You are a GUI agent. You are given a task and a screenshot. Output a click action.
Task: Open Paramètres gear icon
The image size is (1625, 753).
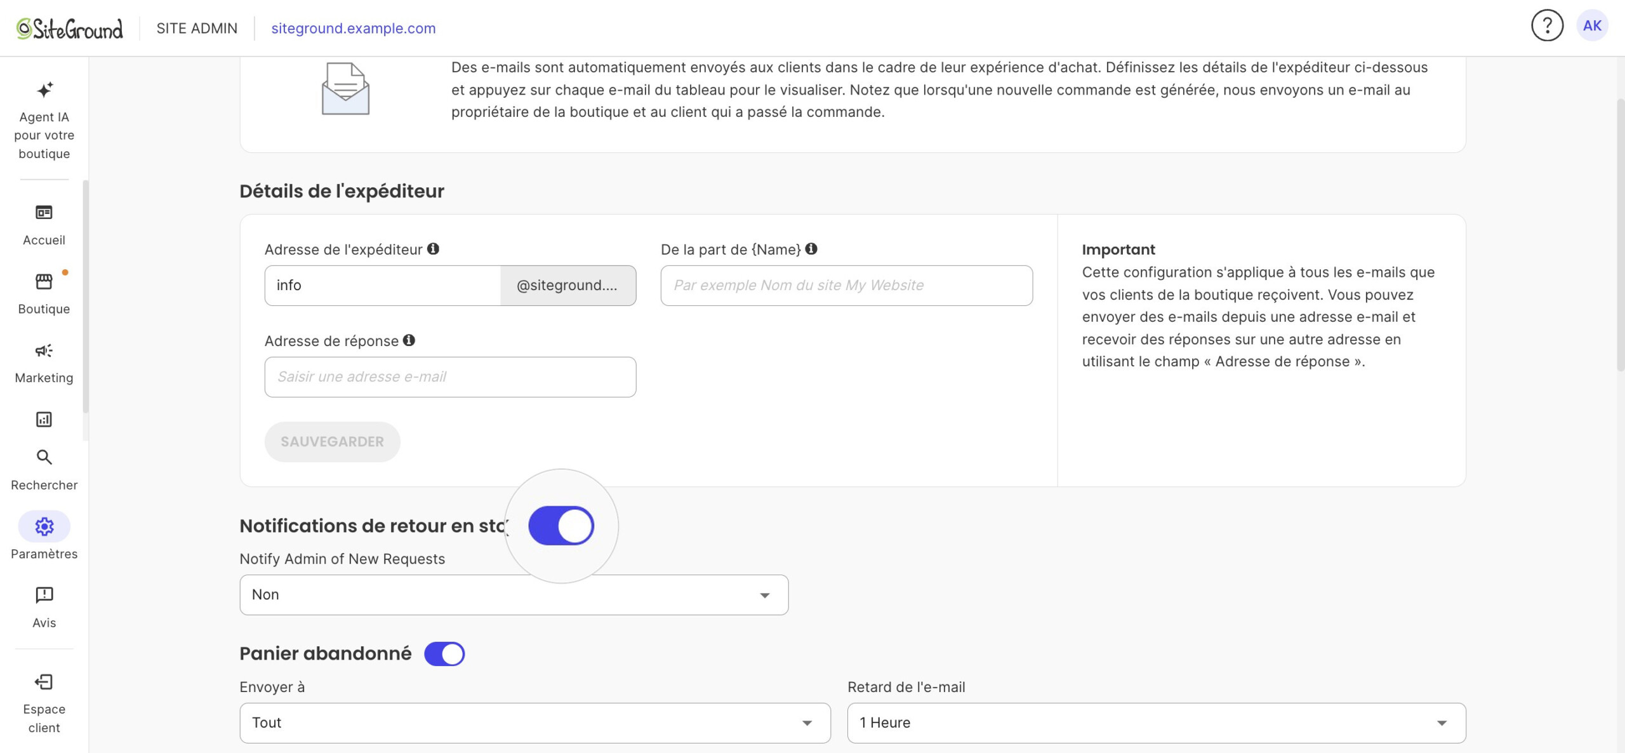click(x=44, y=526)
